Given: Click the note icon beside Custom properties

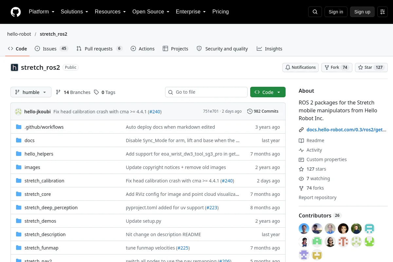Looking at the screenshot, I should 301,159.
